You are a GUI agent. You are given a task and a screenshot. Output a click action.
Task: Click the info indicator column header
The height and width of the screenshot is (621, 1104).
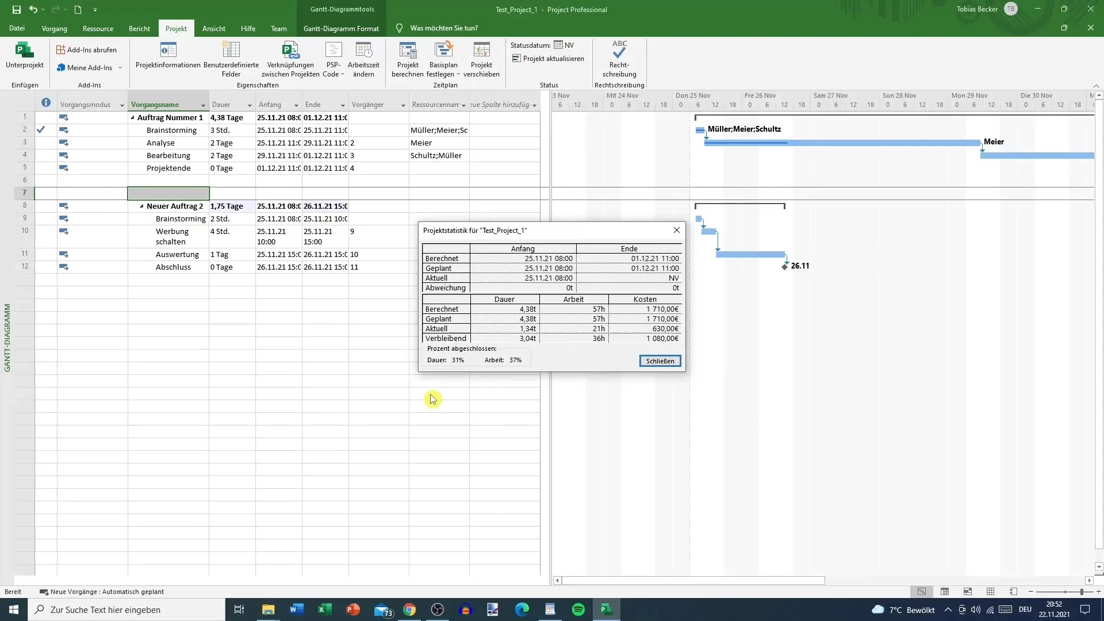click(x=46, y=103)
